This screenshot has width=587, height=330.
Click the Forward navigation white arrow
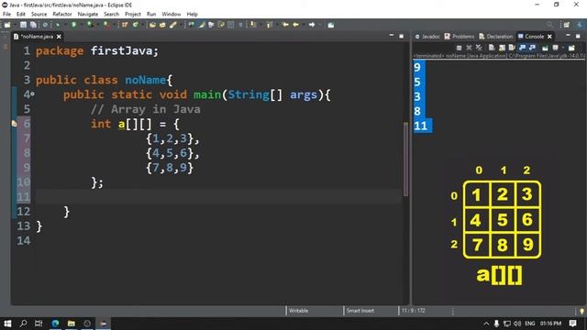click(312, 25)
